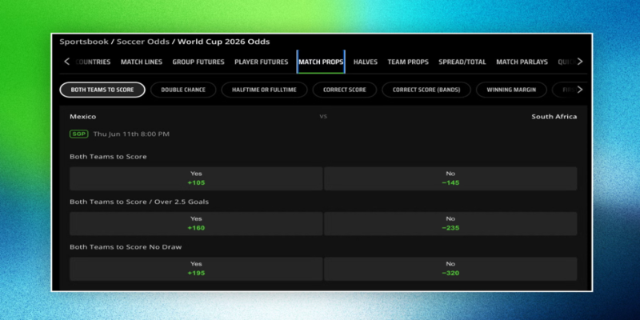Select the Both Teams To Score pill
640x320 pixels.
tap(102, 90)
